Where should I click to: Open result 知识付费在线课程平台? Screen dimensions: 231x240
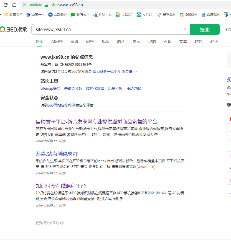click(61, 186)
